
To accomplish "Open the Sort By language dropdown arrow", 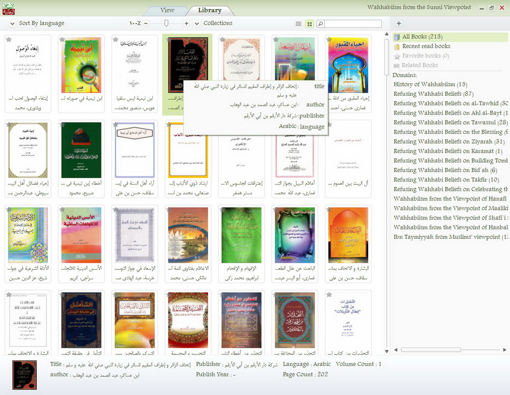I will click(x=12, y=23).
